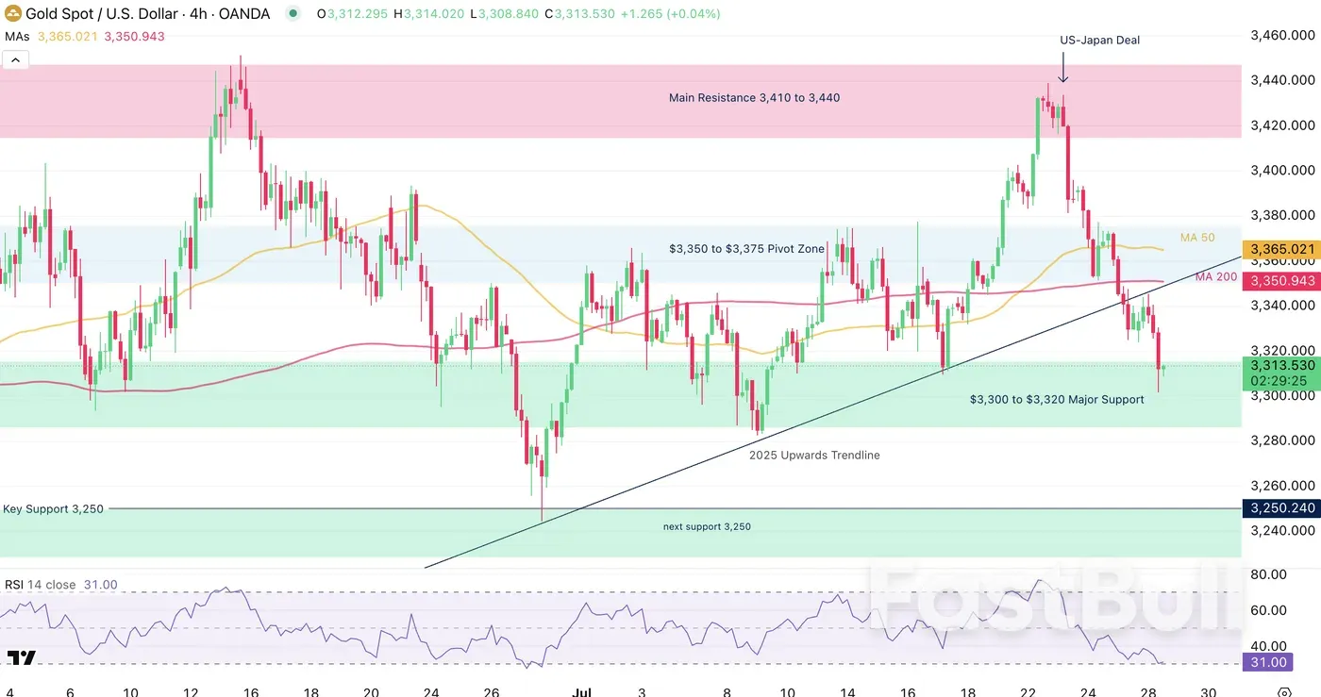
Task: Expand the OANDA data source options
Action: point(245,13)
